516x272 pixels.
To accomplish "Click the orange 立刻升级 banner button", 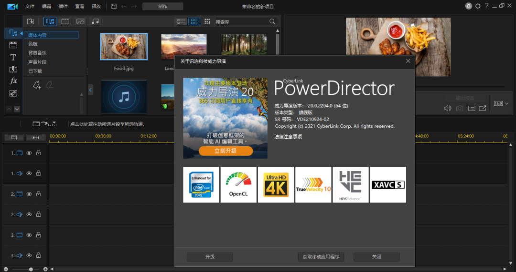I will pyautogui.click(x=226, y=151).
